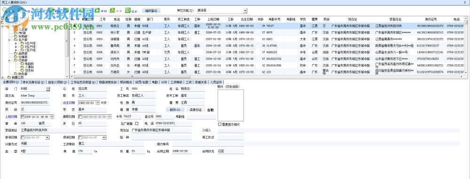470x179 pixels.
Task: Toggle the 参保日期 date checkbox
Action: (23, 137)
